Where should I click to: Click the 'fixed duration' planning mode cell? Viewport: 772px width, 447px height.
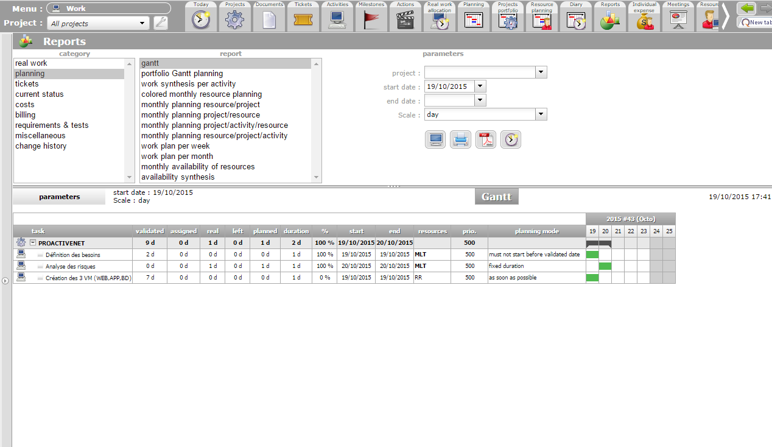coord(536,266)
